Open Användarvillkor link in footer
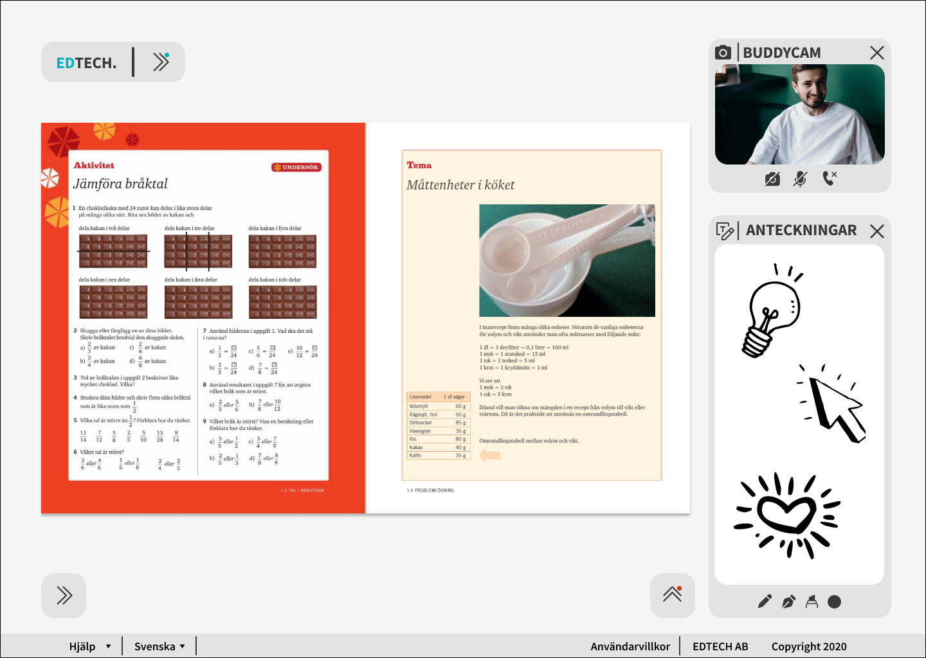This screenshot has width=926, height=658. point(630,646)
